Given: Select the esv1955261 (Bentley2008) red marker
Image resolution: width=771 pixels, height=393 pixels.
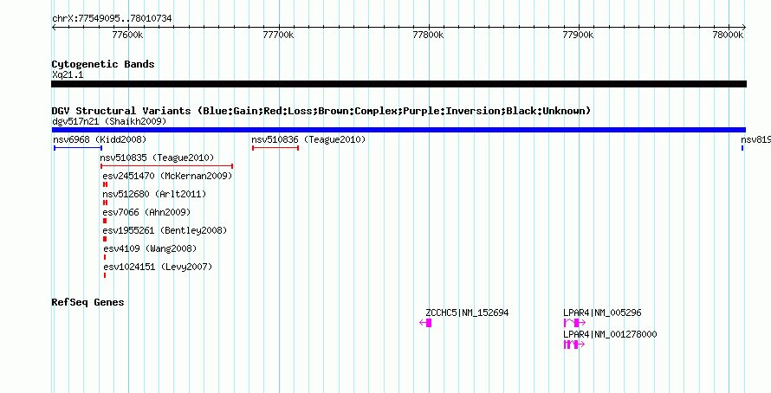Looking at the screenshot, I should point(105,239).
